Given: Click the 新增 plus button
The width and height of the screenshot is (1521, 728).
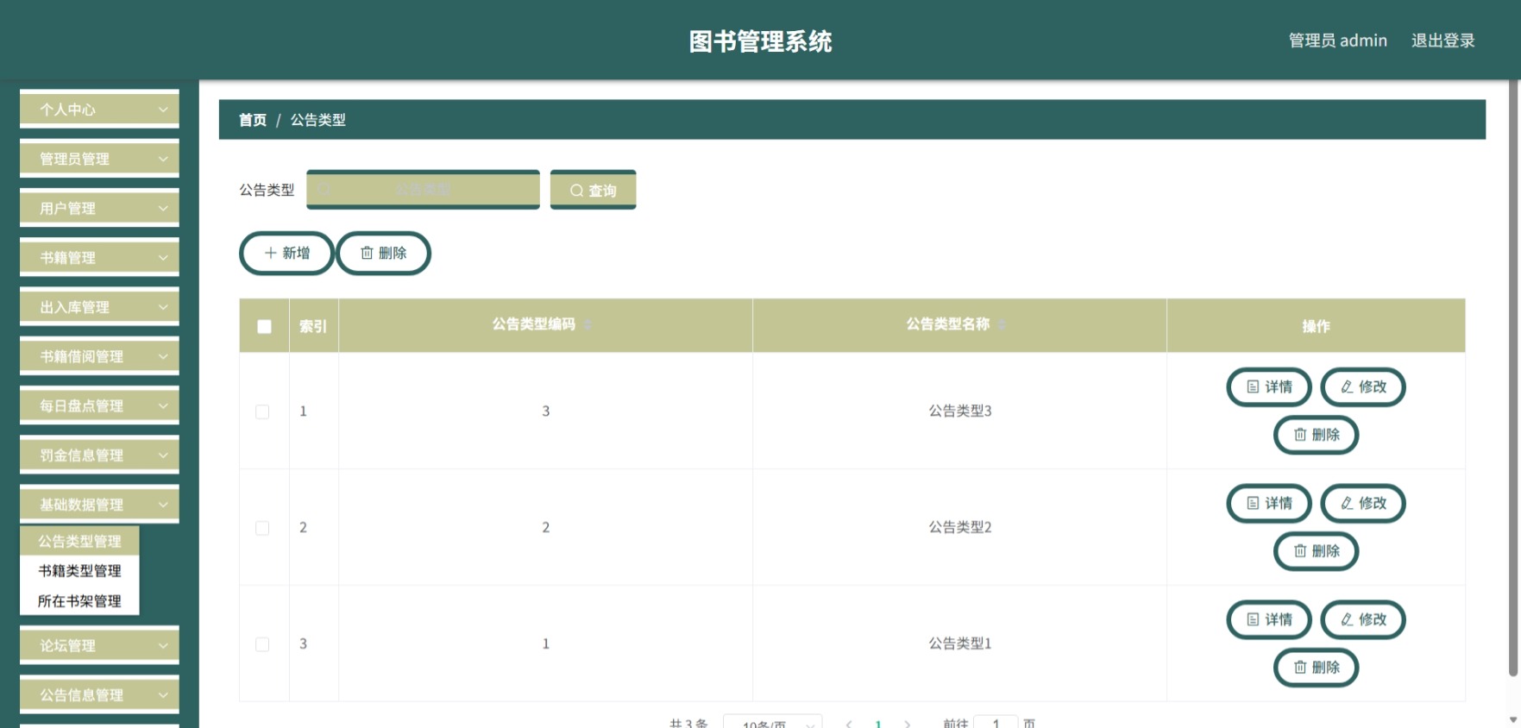Looking at the screenshot, I should (x=286, y=253).
